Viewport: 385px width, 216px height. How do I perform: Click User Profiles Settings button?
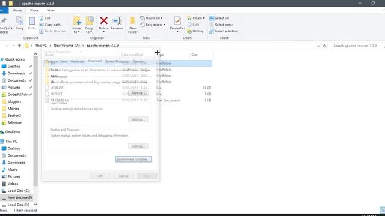[x=138, y=119]
